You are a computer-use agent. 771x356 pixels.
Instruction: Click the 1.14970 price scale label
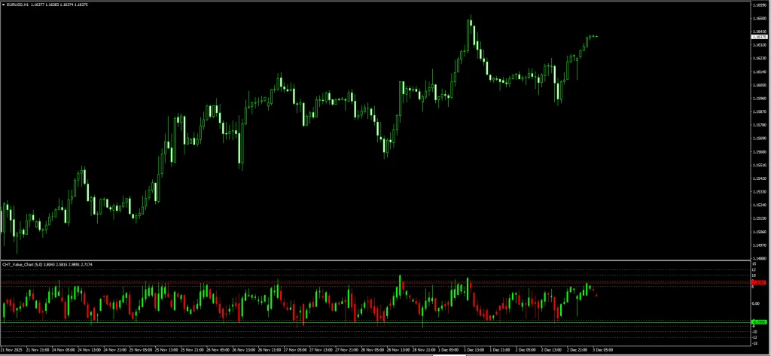pyautogui.click(x=760, y=245)
